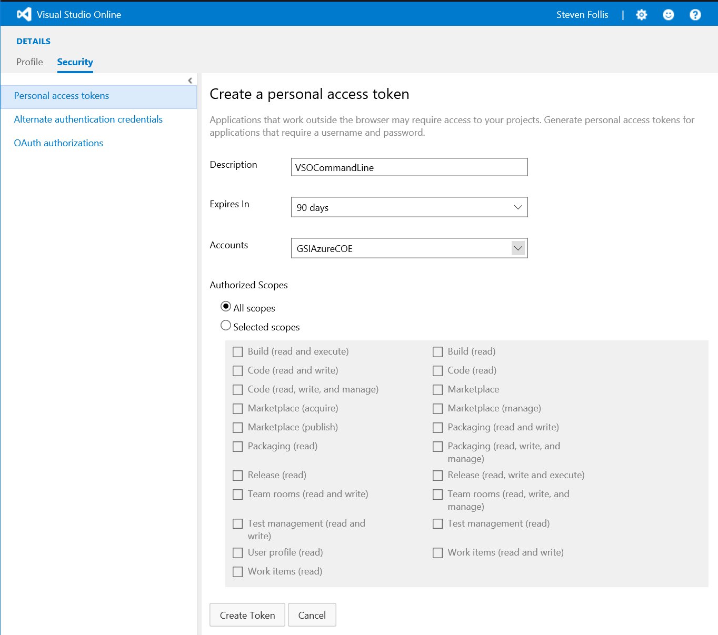This screenshot has width=718, height=635.
Task: Check Build (read and execute)
Action: (238, 352)
